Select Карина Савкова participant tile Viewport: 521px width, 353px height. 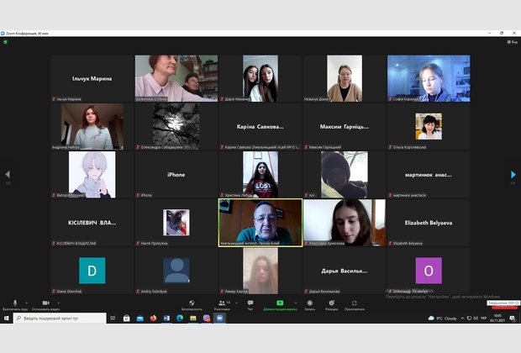click(260, 126)
